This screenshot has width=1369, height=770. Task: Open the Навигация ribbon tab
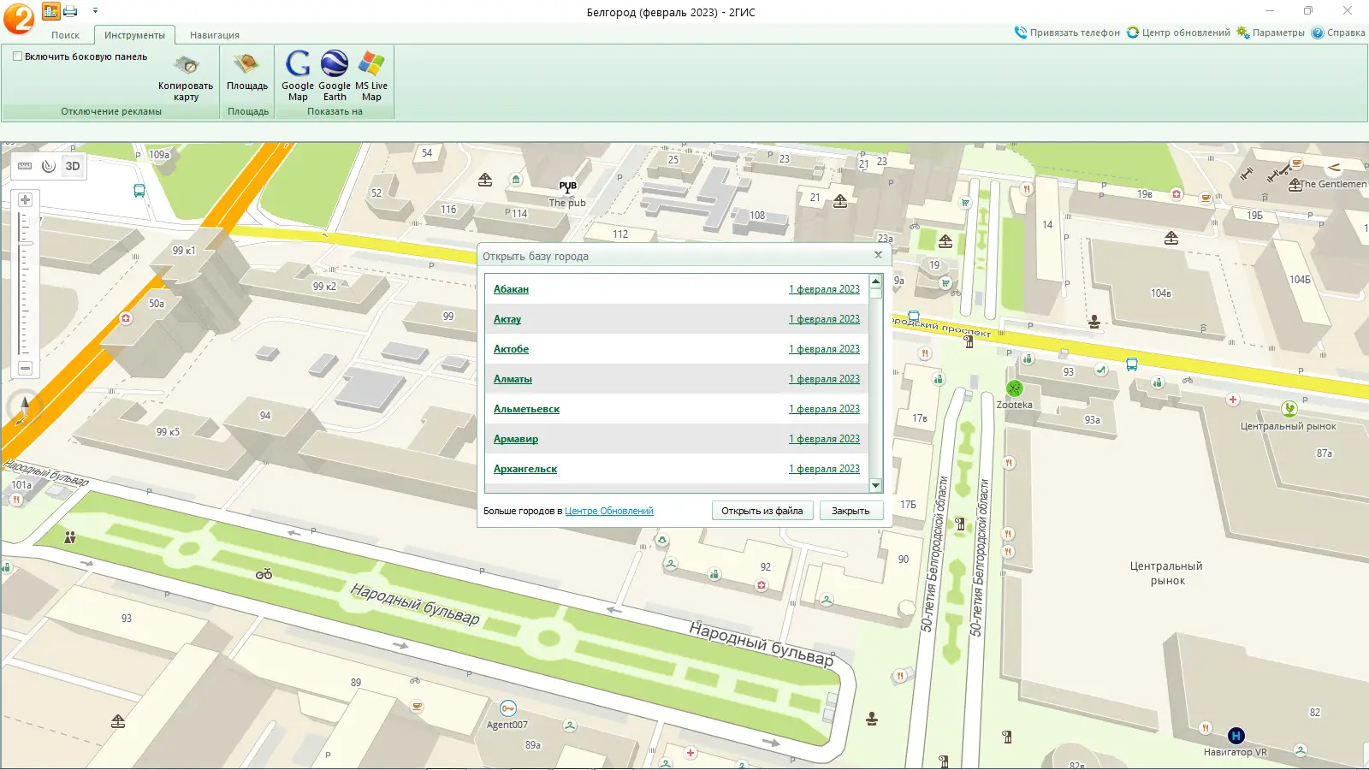pos(214,35)
